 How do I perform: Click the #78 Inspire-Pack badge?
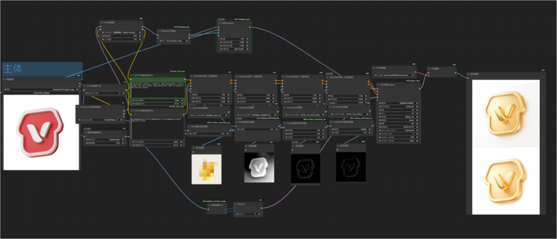pyautogui.click(x=413, y=81)
